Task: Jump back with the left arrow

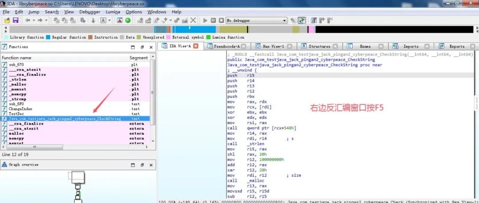Action: tap(27, 20)
